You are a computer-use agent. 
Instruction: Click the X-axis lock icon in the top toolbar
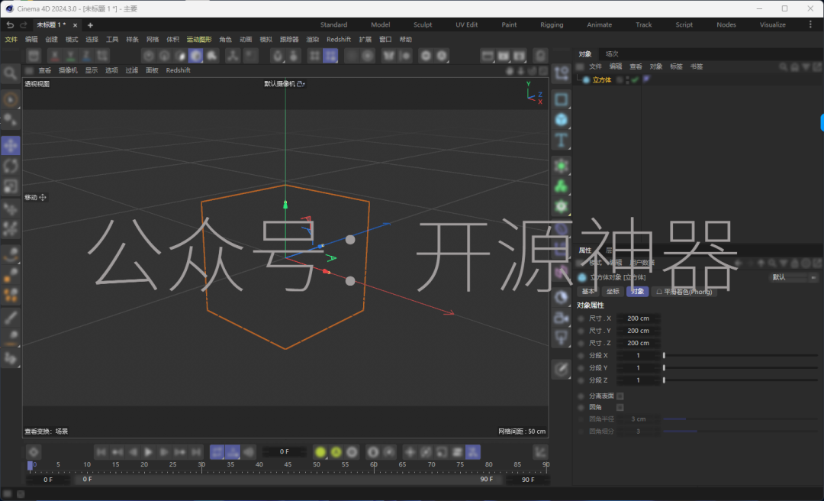55,56
